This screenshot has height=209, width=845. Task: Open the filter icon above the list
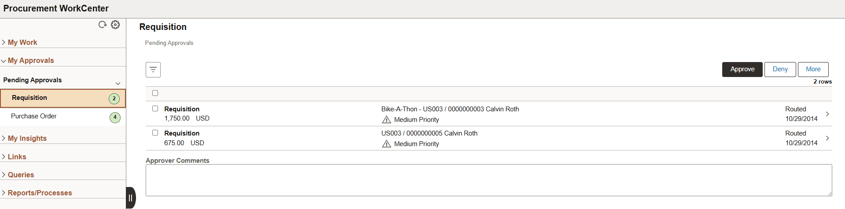tap(153, 70)
